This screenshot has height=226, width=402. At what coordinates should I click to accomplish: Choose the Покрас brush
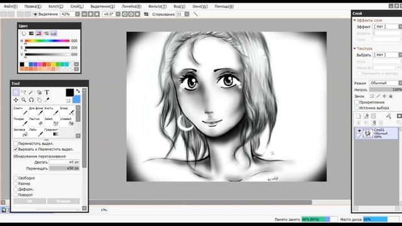[20, 122]
